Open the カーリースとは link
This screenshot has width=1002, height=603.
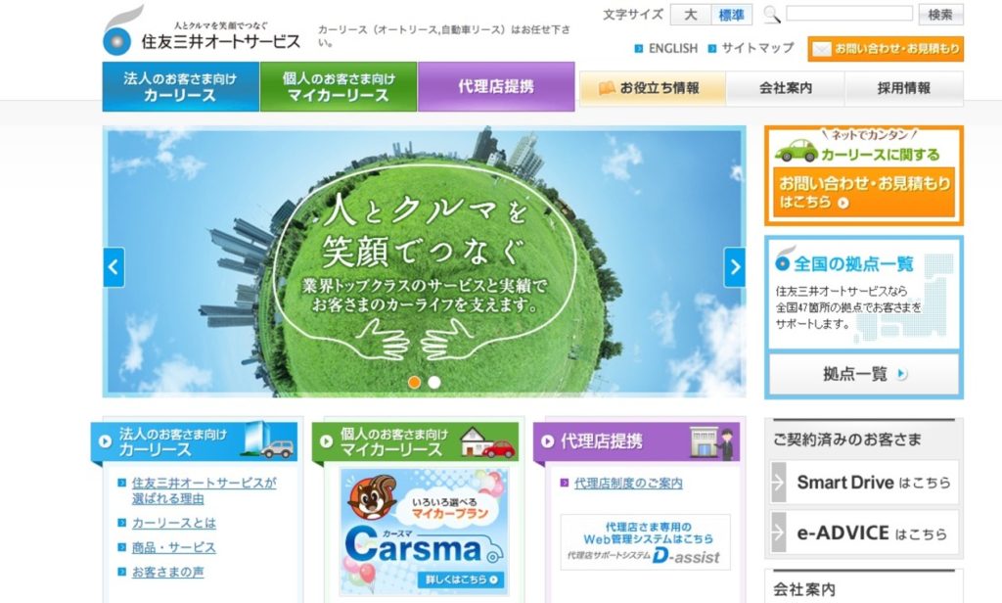(174, 523)
